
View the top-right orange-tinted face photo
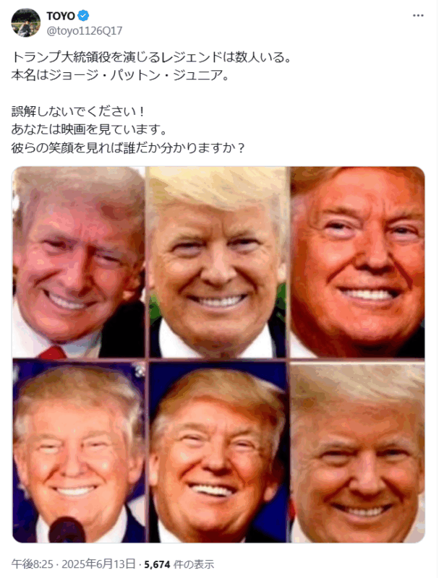(358, 262)
